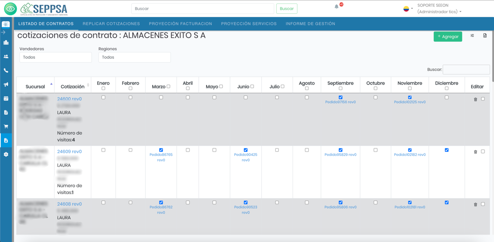The image size is (494, 242).
Task: Open order link Pedido102182 rev0
Action: (410, 155)
